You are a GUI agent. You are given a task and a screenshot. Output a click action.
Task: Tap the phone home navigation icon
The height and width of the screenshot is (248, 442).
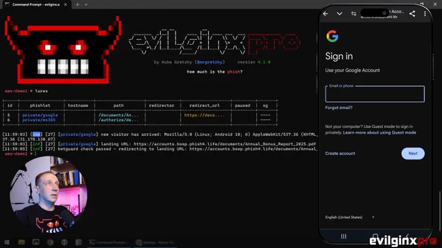point(375,236)
